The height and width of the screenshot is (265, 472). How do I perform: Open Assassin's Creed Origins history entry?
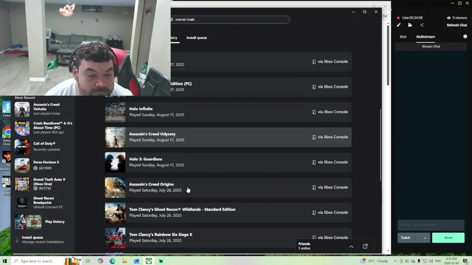[x=228, y=187]
